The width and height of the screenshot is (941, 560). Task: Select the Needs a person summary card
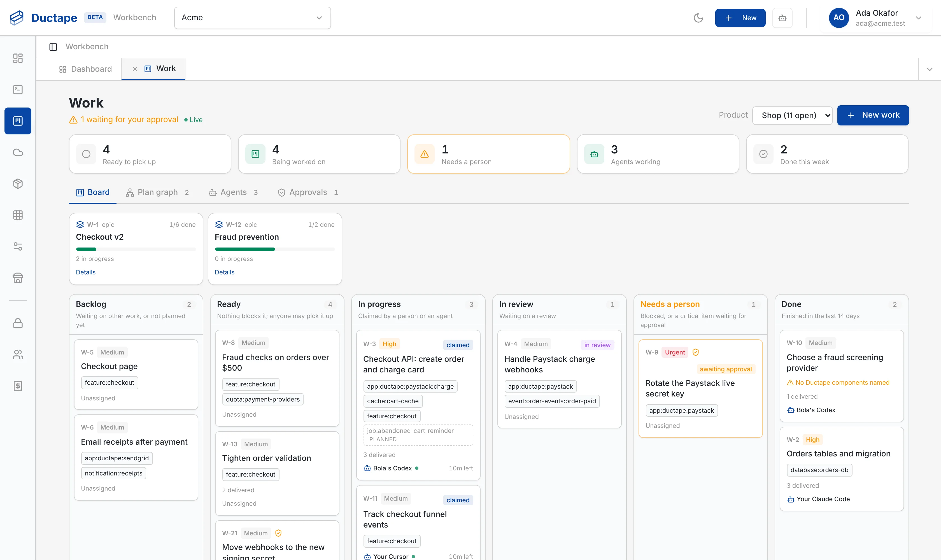click(x=488, y=154)
